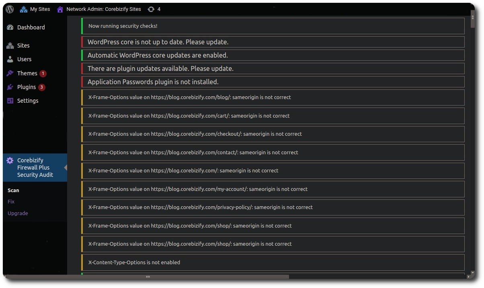Select the Scan submenu item
Screen dimensions: 484x288
(13, 191)
